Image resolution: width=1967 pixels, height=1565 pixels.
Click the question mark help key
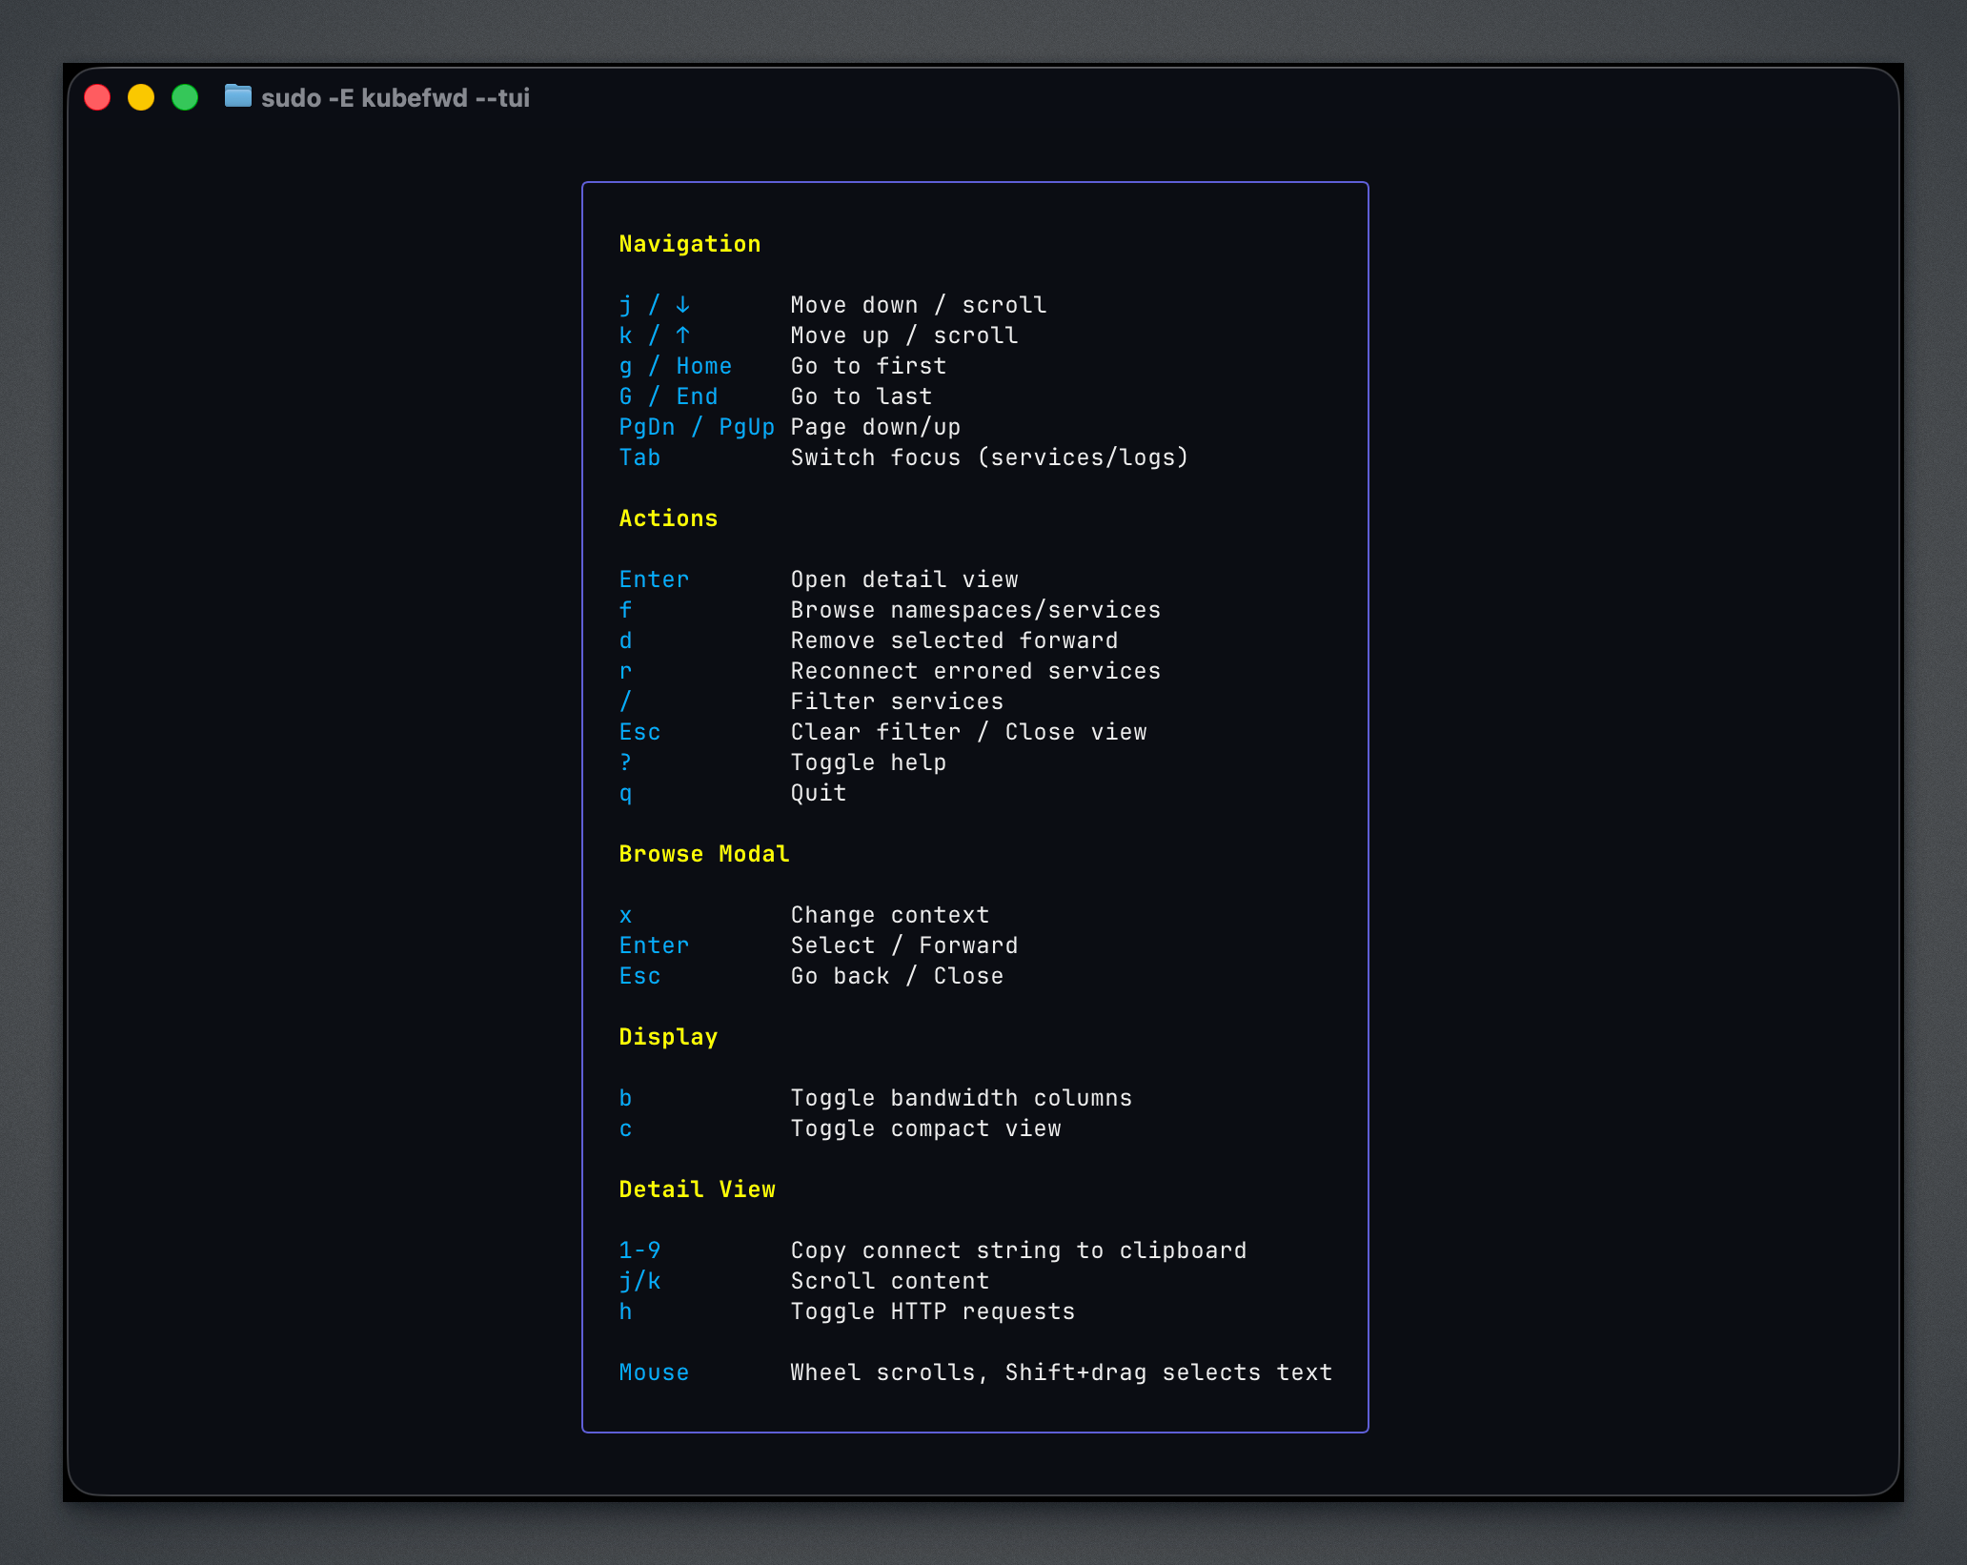pos(625,762)
